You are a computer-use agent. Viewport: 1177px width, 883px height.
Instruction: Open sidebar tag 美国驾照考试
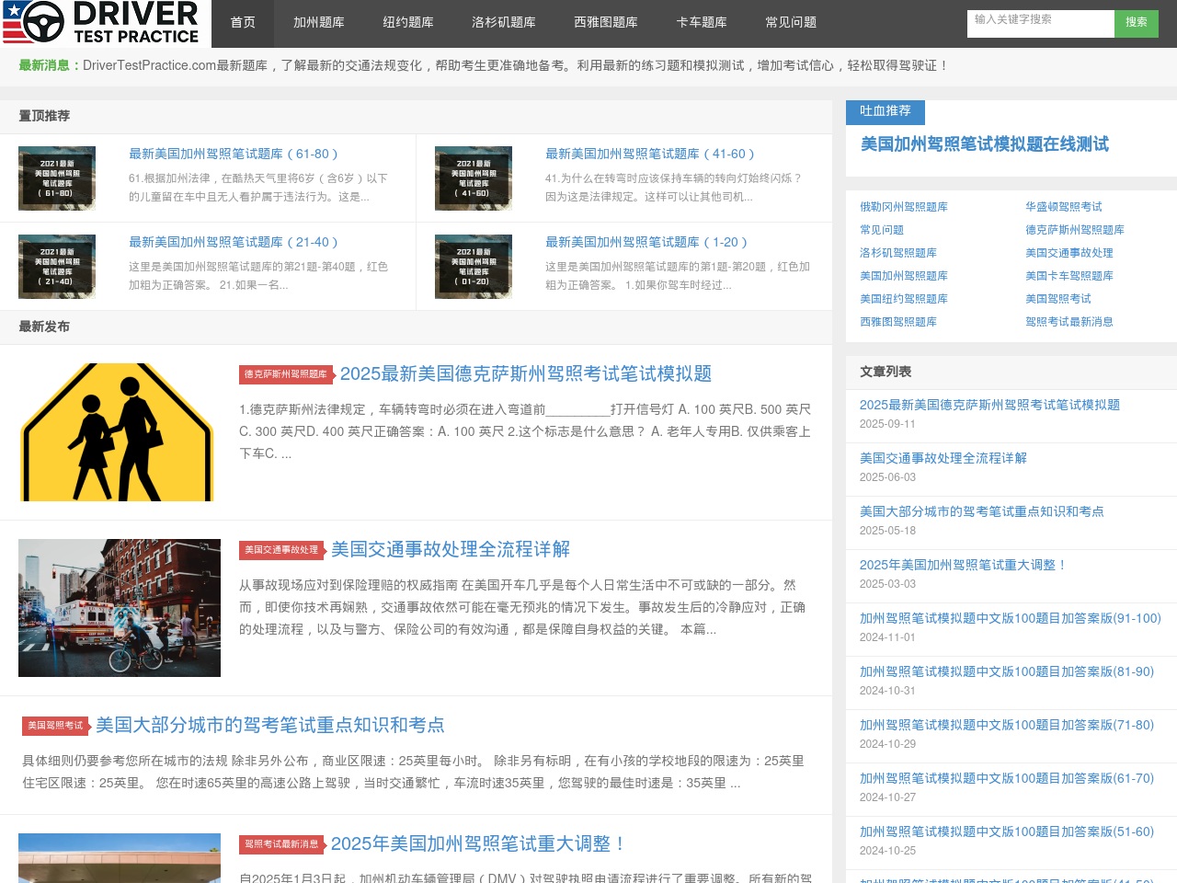pyautogui.click(x=1058, y=299)
